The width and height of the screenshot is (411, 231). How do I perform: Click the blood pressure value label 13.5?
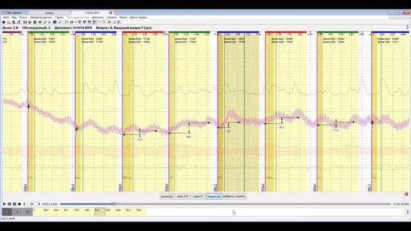click(139, 139)
